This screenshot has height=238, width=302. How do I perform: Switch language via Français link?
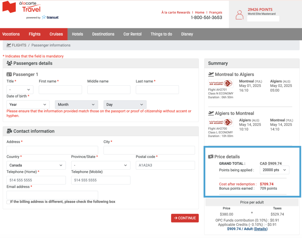click(x=216, y=12)
